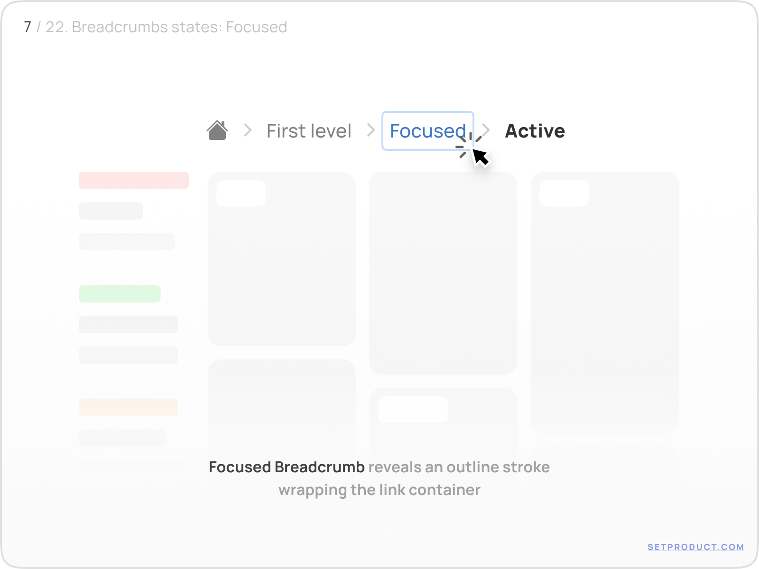
Task: Click the white pill inside the rightmost card
Action: click(x=564, y=193)
